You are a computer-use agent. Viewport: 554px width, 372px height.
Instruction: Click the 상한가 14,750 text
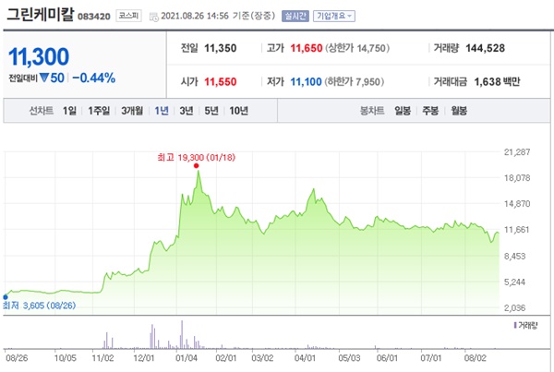[x=357, y=48]
